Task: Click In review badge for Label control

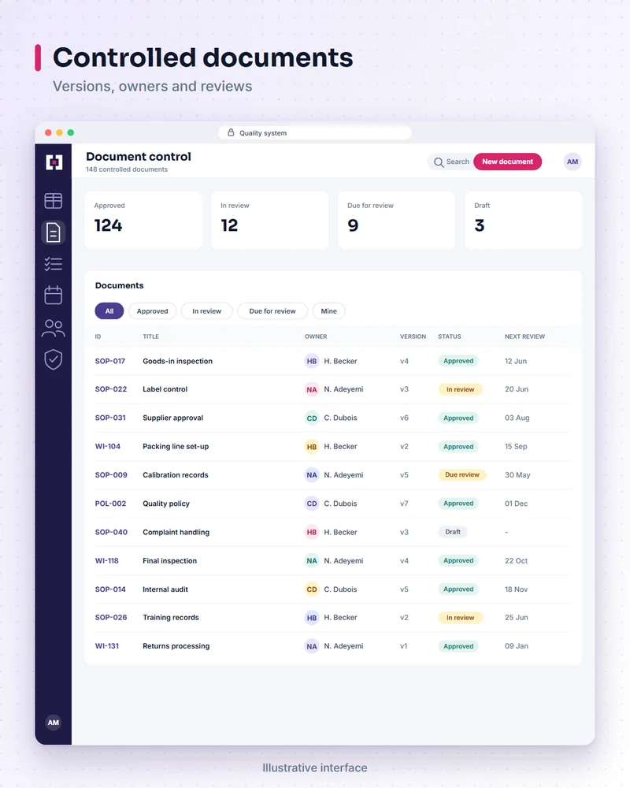Action: tap(460, 389)
